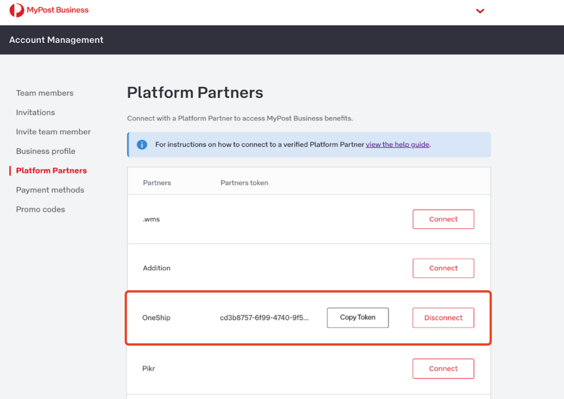Click the 'Platform Partners' page heading
564x399 pixels.
[x=195, y=93]
